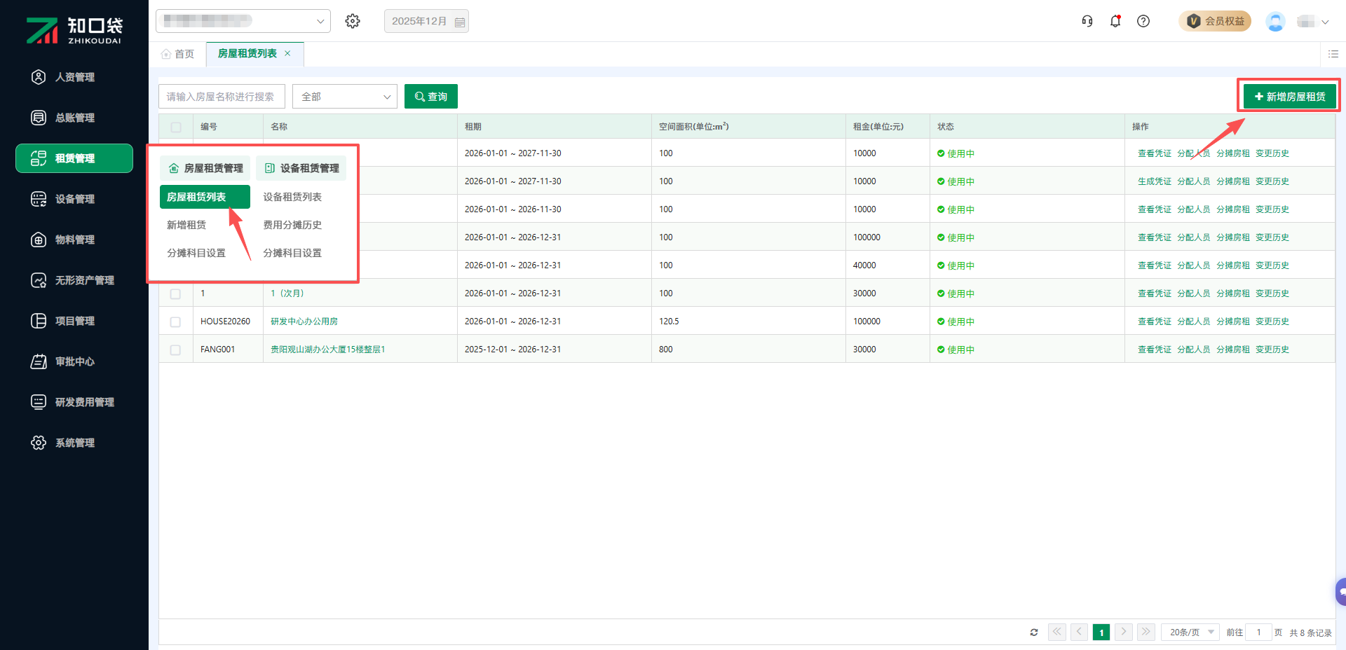Tick the checkbox for row 1（次月）

pyautogui.click(x=175, y=293)
